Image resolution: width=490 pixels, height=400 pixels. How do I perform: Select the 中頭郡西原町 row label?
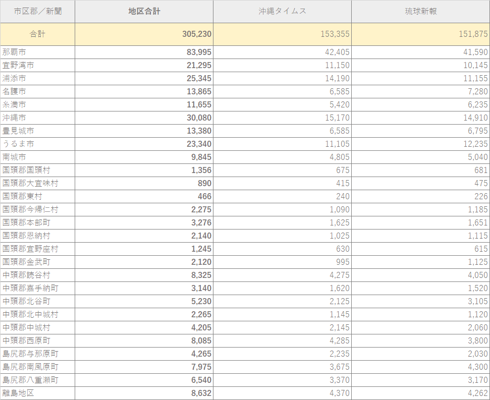pos(26,340)
